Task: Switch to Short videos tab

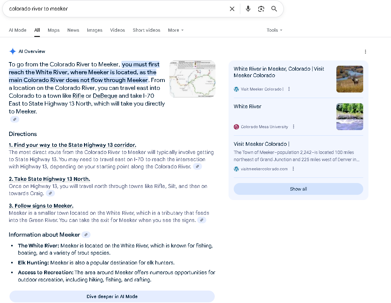Action: [146, 30]
